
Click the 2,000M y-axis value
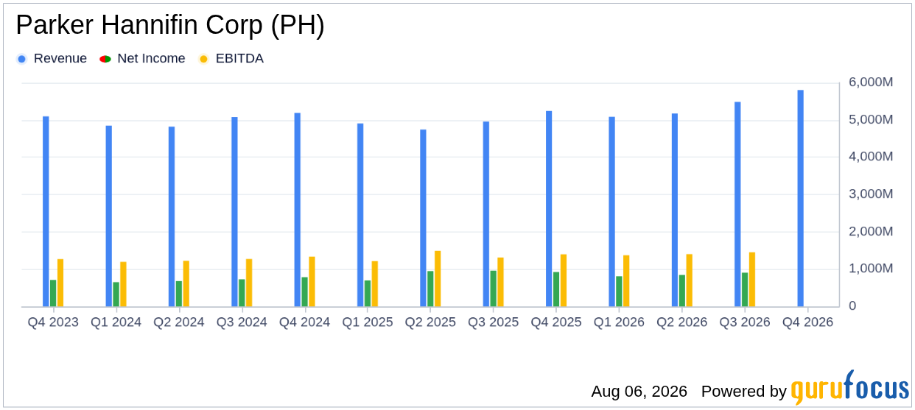pyautogui.click(x=871, y=231)
